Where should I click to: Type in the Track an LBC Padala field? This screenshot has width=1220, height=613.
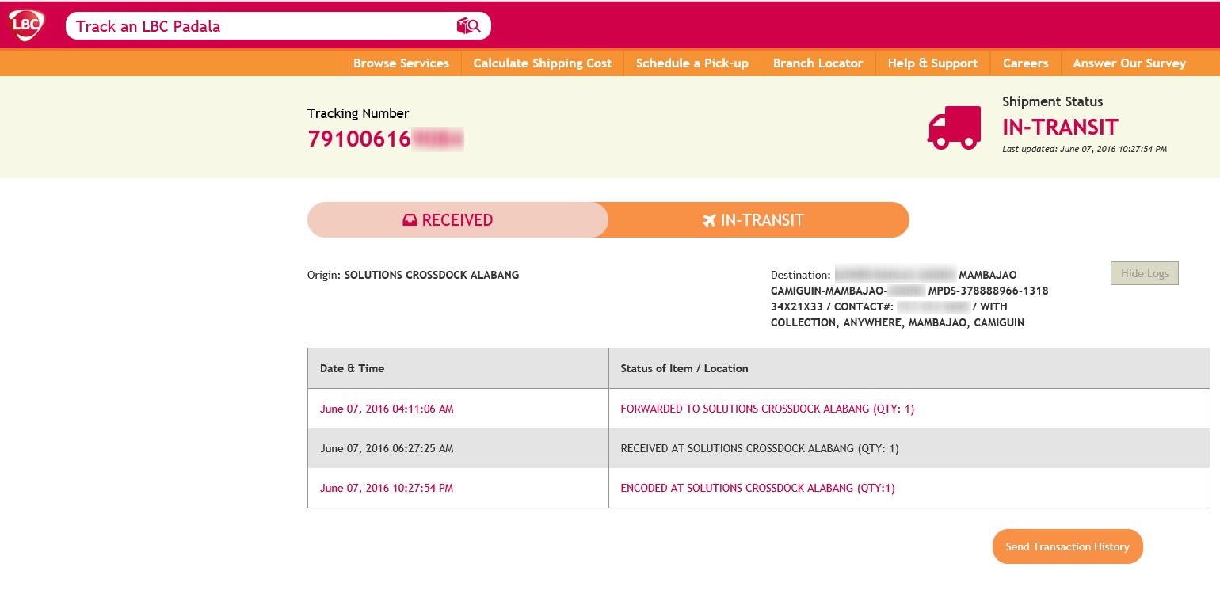coord(261,26)
